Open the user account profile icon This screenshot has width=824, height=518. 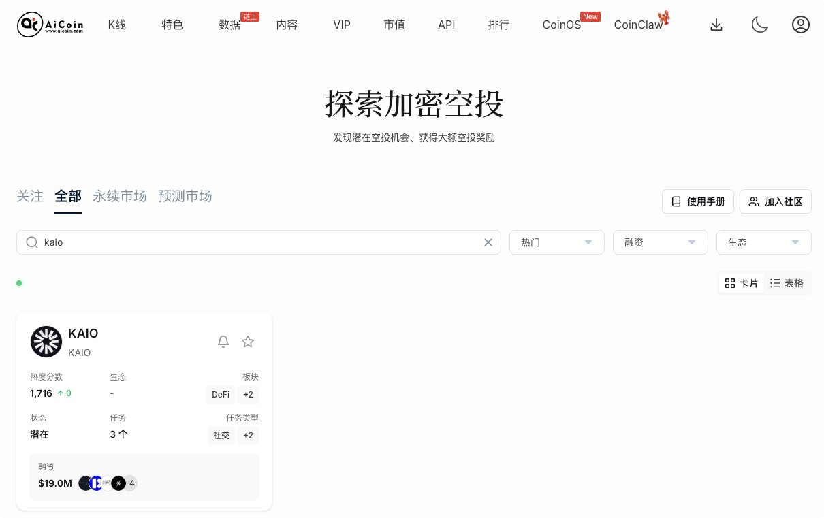point(801,25)
